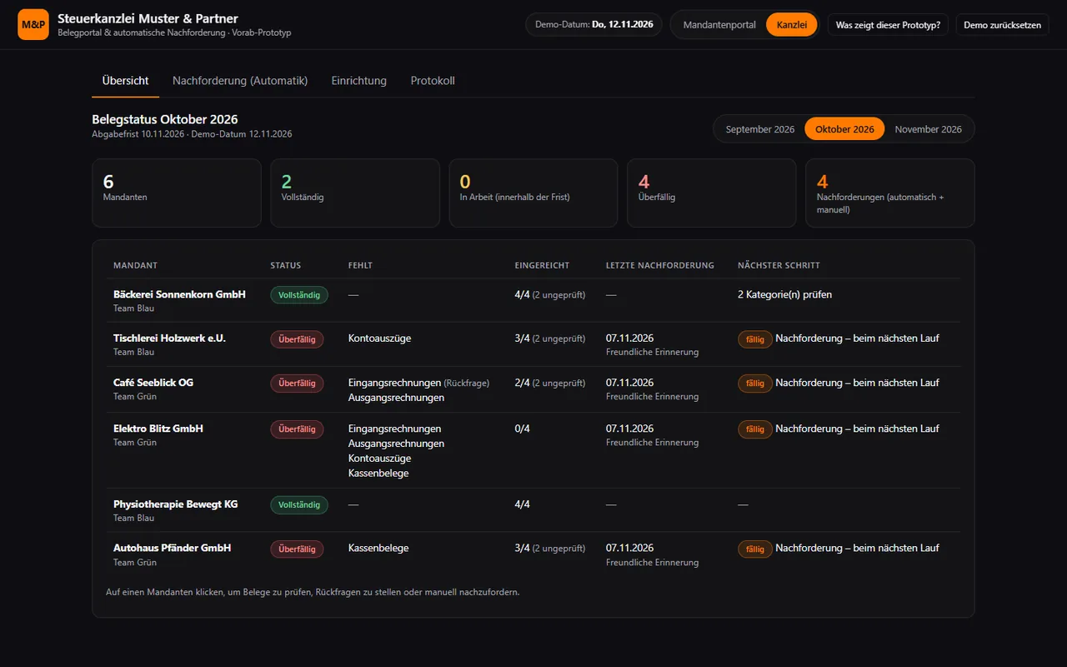Click the 'In Arbeit' summary card
1067x667 pixels.
533,193
